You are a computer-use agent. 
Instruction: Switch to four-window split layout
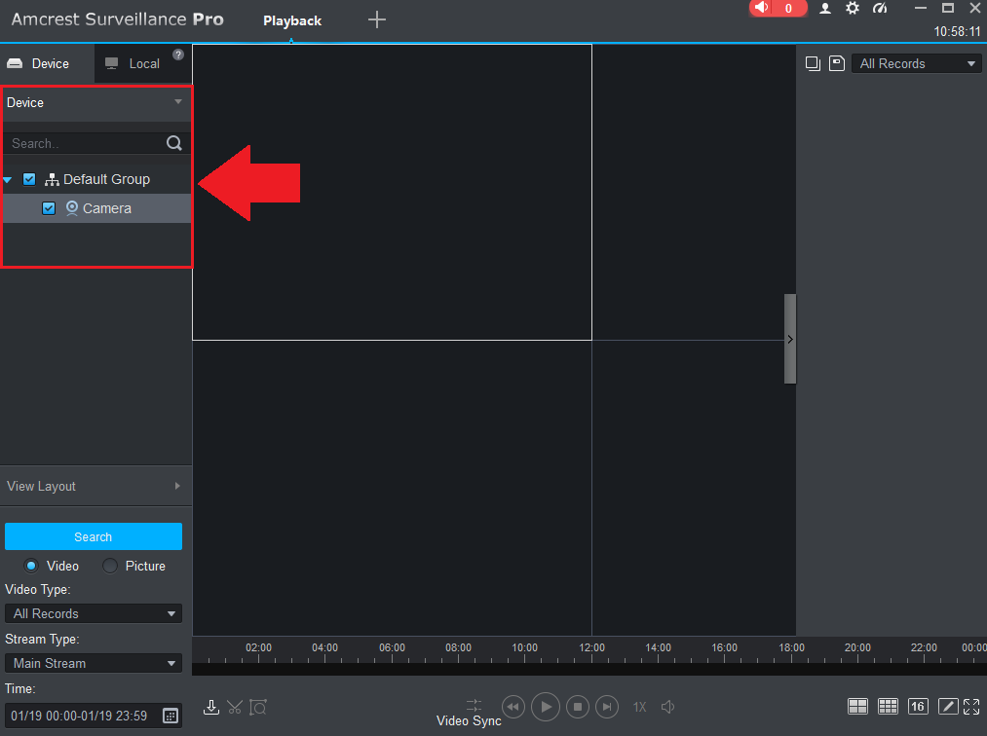coord(857,707)
